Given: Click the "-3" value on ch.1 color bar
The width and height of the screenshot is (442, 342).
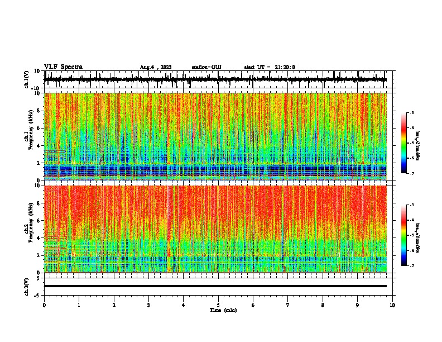Looking at the screenshot, I should pyautogui.click(x=411, y=112).
